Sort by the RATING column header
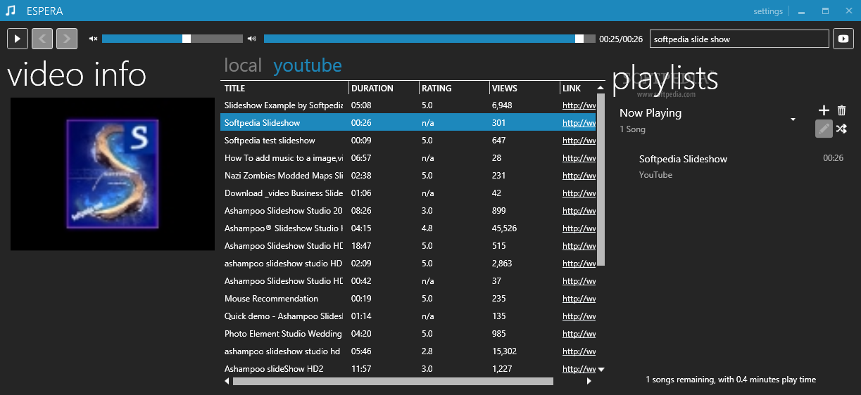The width and height of the screenshot is (861, 395). 454,89
